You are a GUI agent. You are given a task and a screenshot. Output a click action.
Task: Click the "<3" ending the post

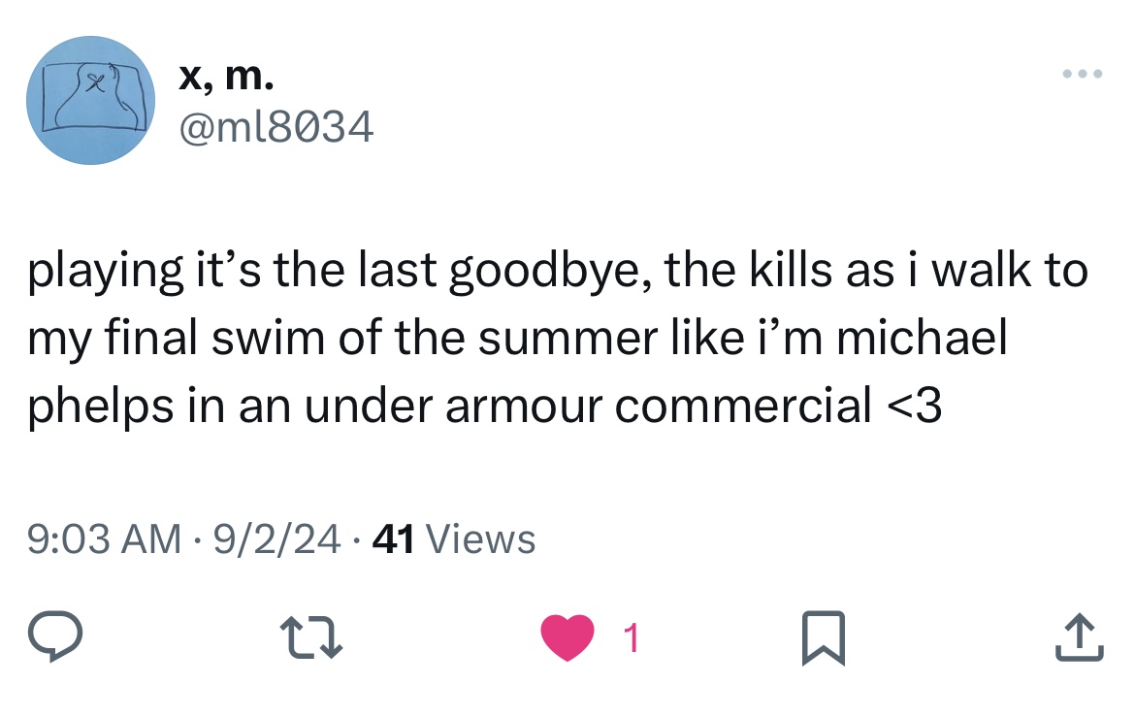[x=914, y=407]
